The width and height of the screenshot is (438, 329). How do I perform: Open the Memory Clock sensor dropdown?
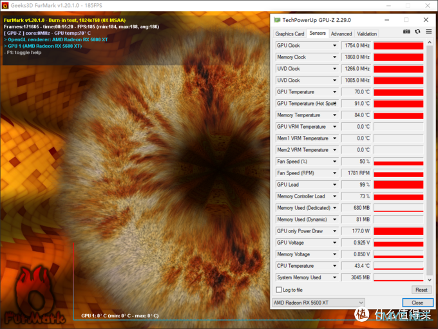[334, 57]
